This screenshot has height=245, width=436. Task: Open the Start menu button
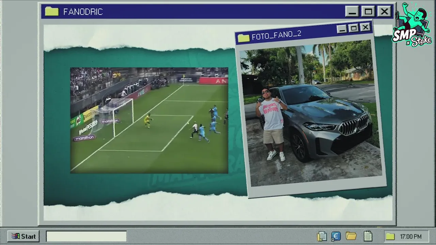point(23,236)
